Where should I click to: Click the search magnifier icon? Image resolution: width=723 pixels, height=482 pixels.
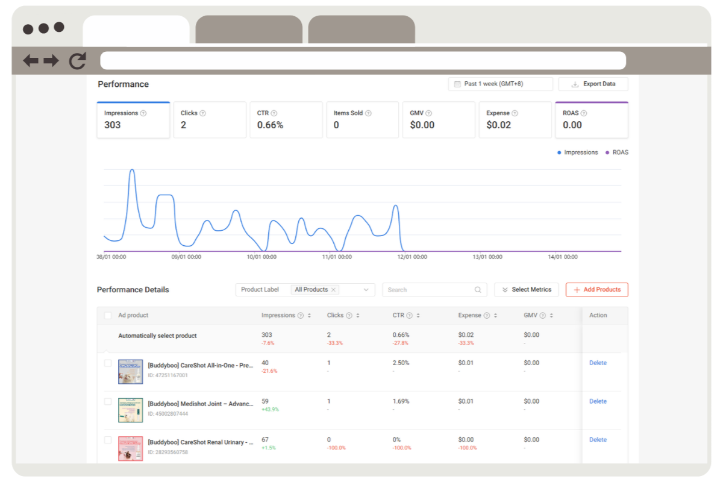point(478,290)
